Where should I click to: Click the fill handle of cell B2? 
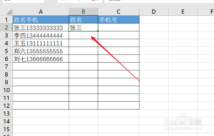(98, 31)
